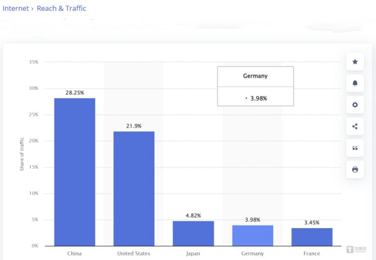The width and height of the screenshot is (376, 260).
Task: Click the 3.98% value in tooltip
Action: click(x=259, y=99)
